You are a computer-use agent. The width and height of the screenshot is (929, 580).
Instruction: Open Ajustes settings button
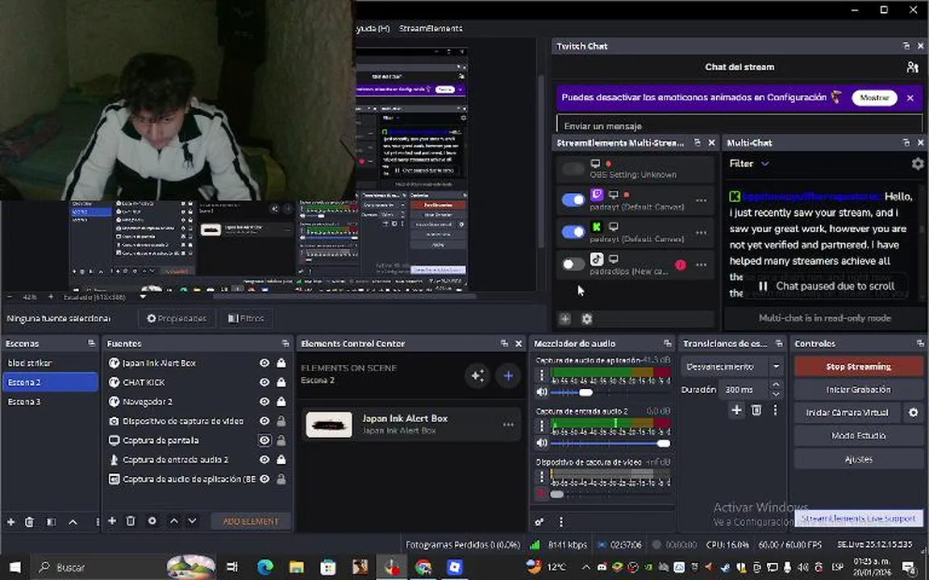click(858, 459)
